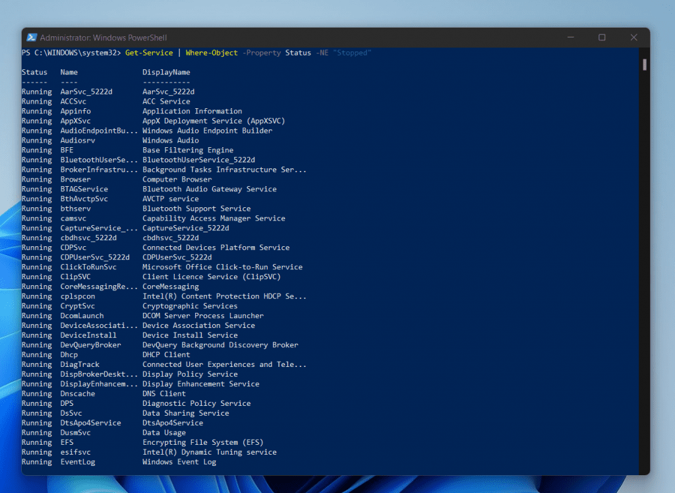
Task: Select Background Tasks Infrastructure Ser... text
Action: tap(224, 170)
